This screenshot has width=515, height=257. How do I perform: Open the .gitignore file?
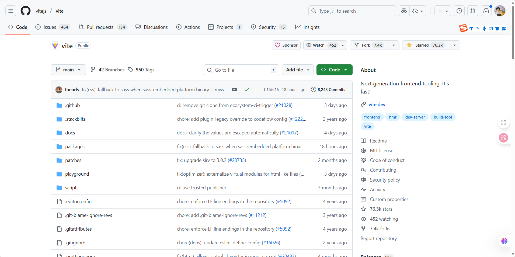(x=75, y=243)
